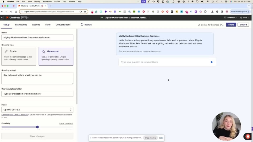Send message with the blue arrow icon
The width and height of the screenshot is (253, 142).
click(x=212, y=62)
